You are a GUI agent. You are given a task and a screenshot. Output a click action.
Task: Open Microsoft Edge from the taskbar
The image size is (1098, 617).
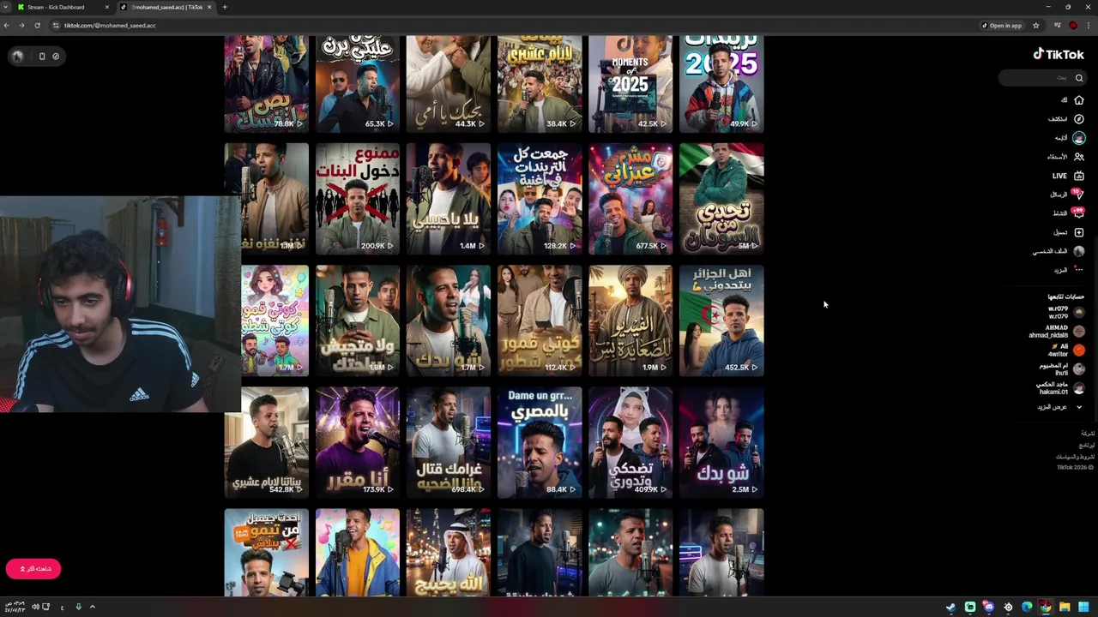coord(1027,607)
